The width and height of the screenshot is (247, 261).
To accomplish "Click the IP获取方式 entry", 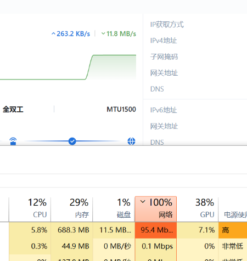I will click(167, 25).
